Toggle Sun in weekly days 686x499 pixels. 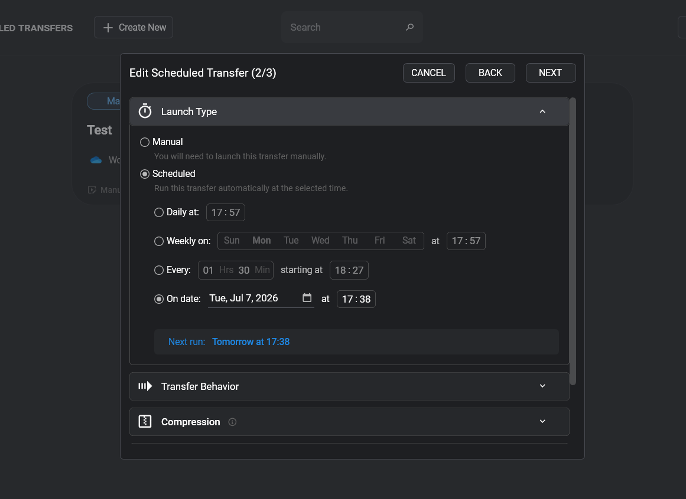[232, 241]
